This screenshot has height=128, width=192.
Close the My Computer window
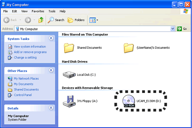click(x=187, y=5)
